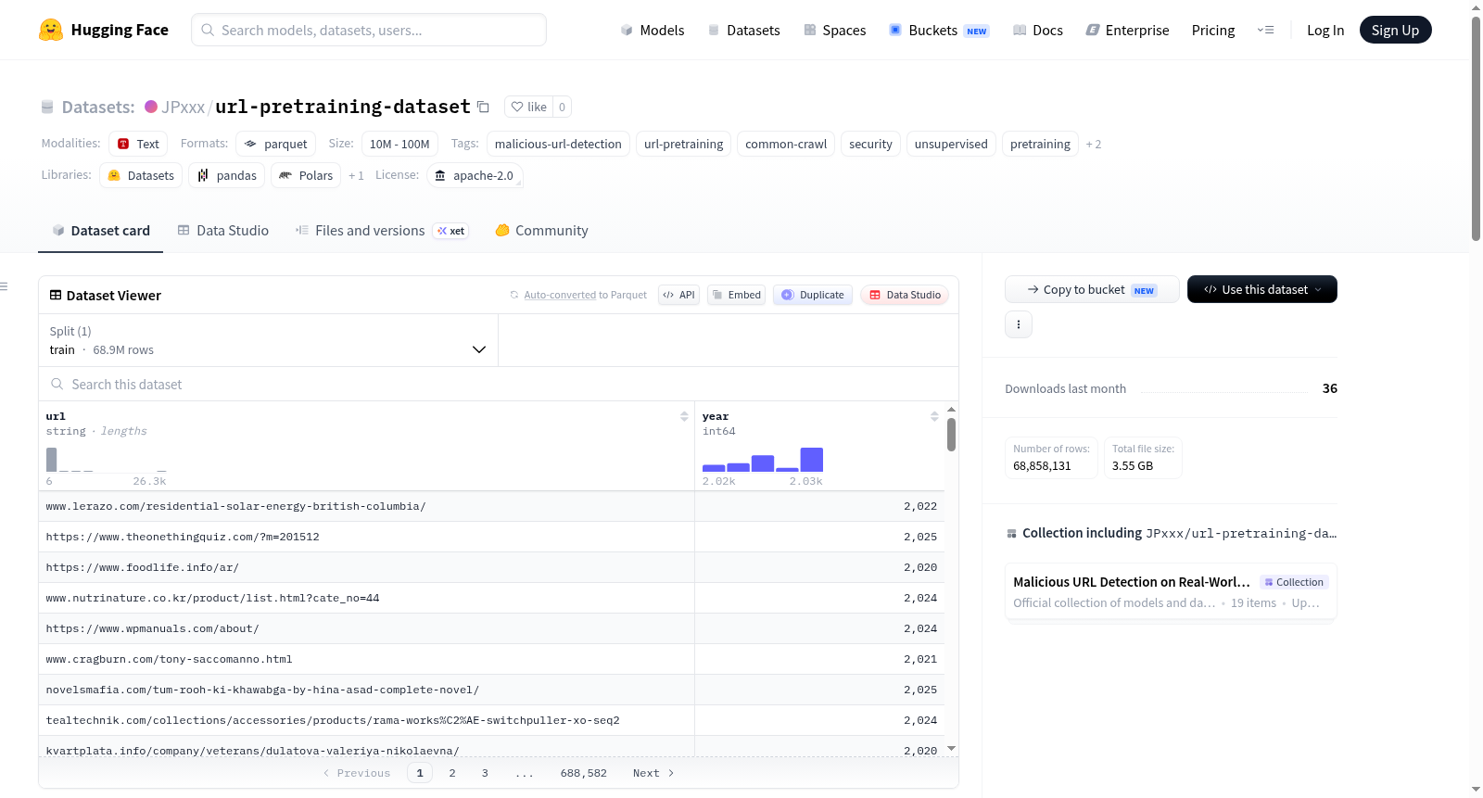Image resolution: width=1483 pixels, height=798 pixels.
Task: Click row www.cragburn.com/tony-saccomanno.html
Action: [491, 659]
